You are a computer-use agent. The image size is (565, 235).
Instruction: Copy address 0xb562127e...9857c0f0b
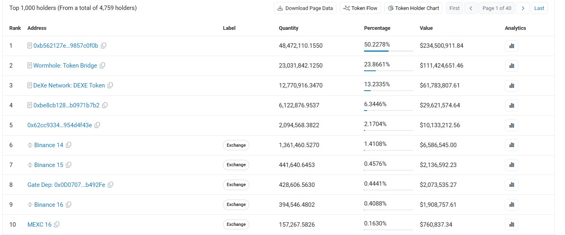pos(104,46)
